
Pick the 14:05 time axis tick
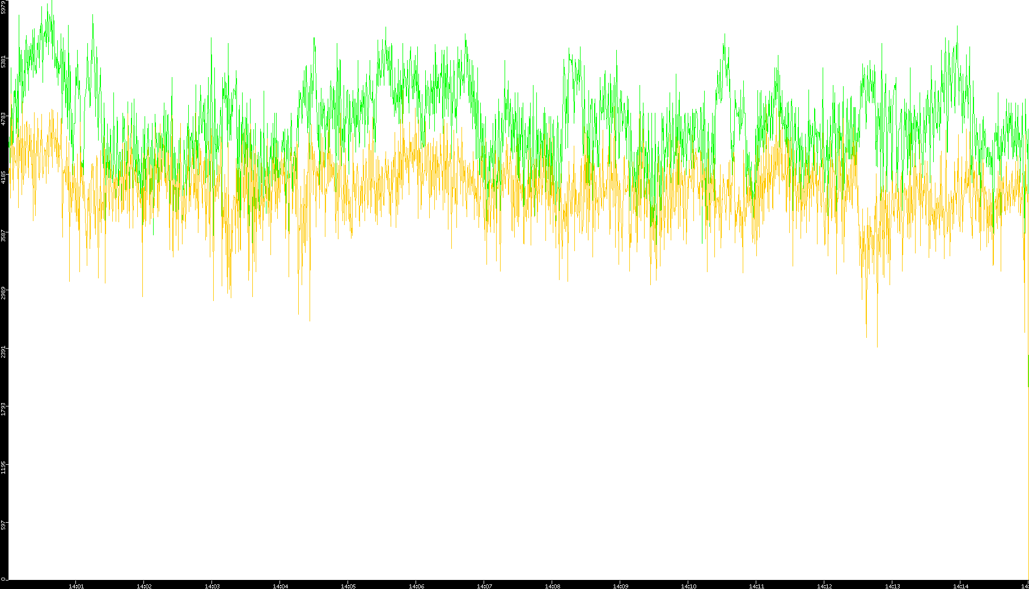(x=348, y=586)
